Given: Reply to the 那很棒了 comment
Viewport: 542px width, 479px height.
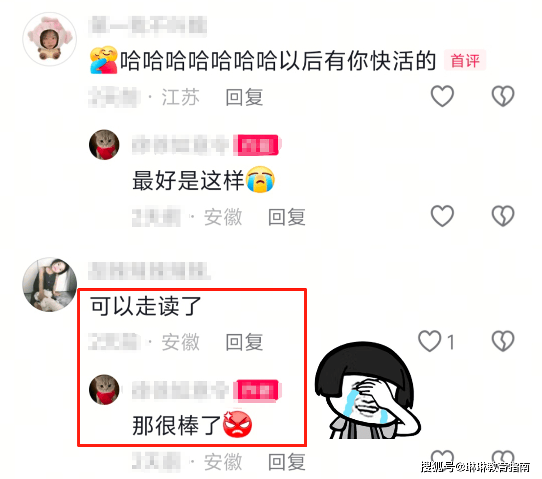Looking at the screenshot, I should coord(287,462).
